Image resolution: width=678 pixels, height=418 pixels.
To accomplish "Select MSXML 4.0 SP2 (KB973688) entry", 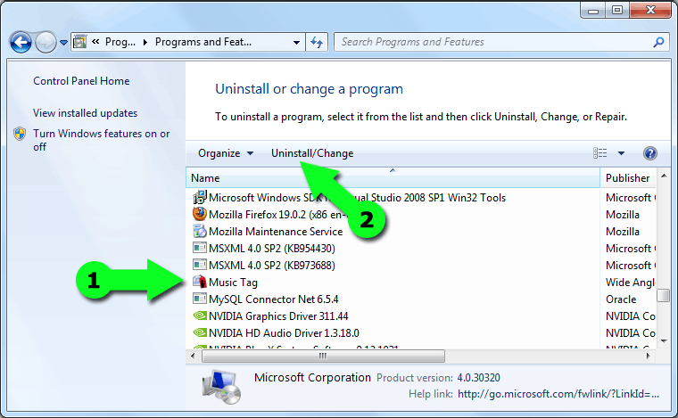I will (271, 265).
